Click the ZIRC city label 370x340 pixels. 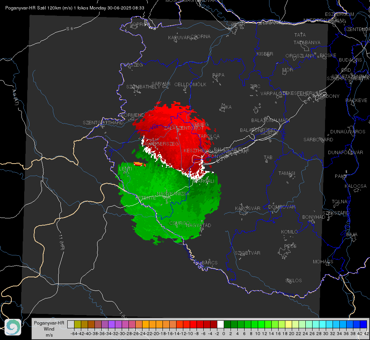(x=255, y=87)
